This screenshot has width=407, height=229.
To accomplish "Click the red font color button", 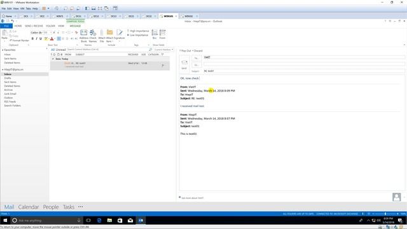I will 52,39.
